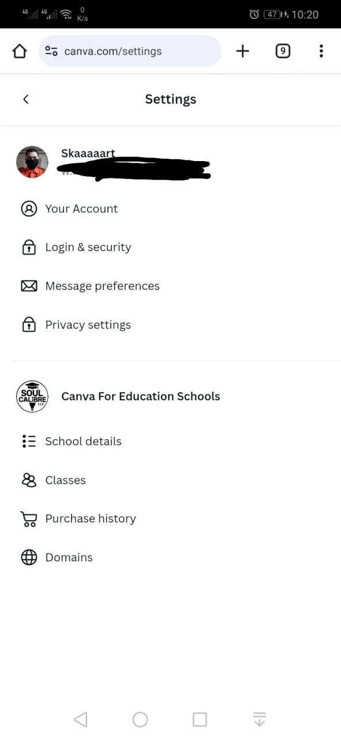
Task: Go back using the Settings arrow
Action: (x=25, y=99)
